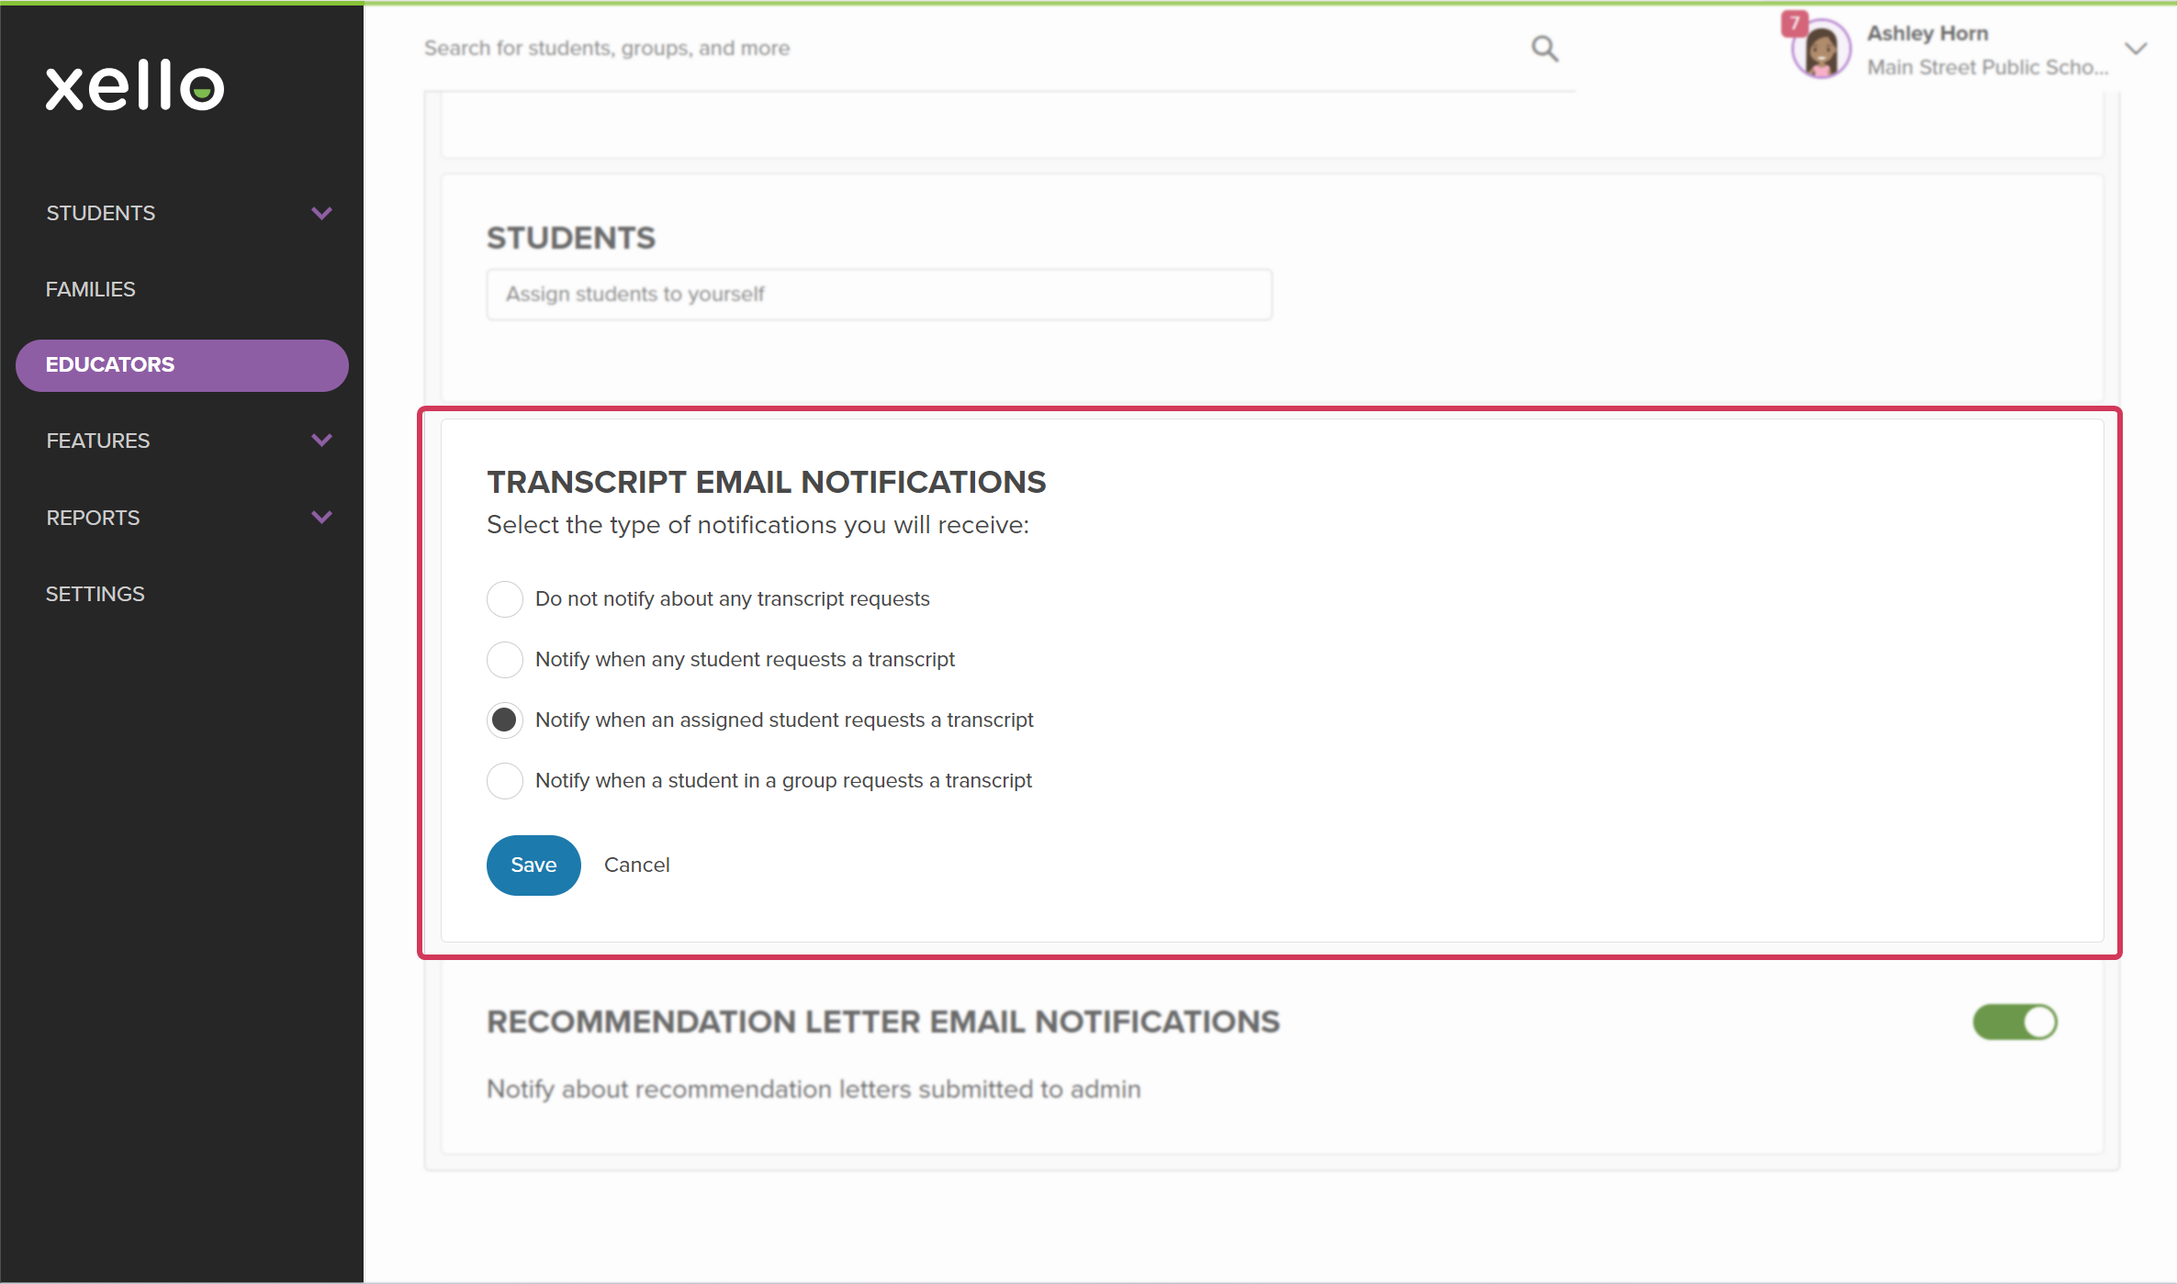Cancel transcript notification changes
This screenshot has width=2177, height=1284.
click(x=636, y=865)
